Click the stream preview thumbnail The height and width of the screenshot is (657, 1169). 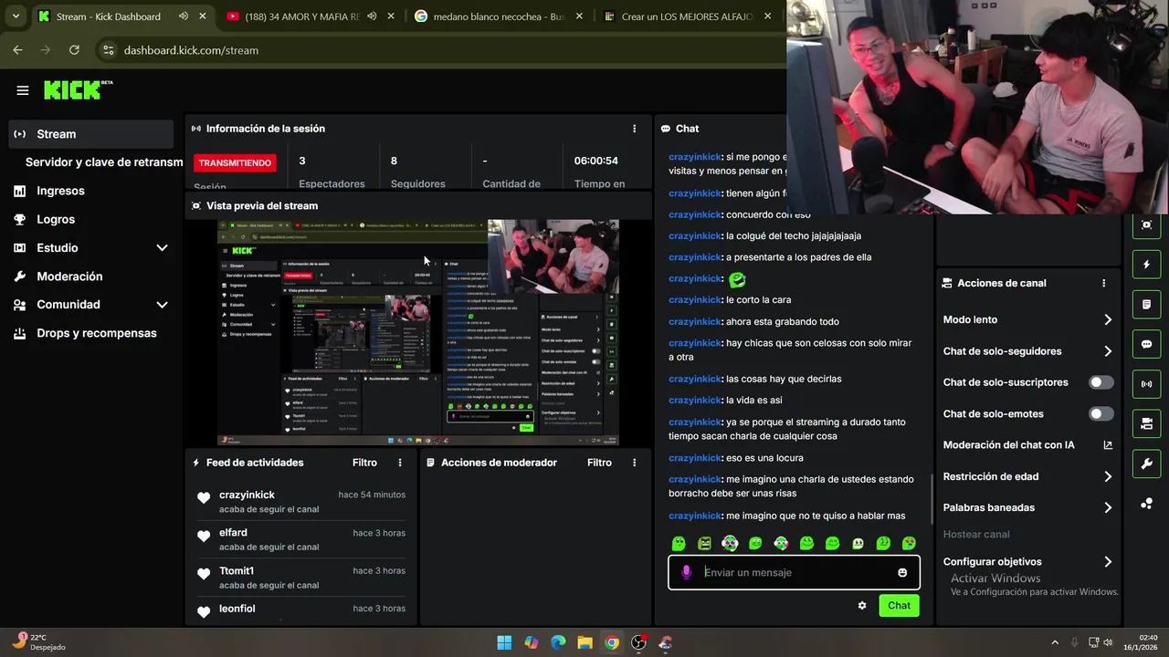418,332
